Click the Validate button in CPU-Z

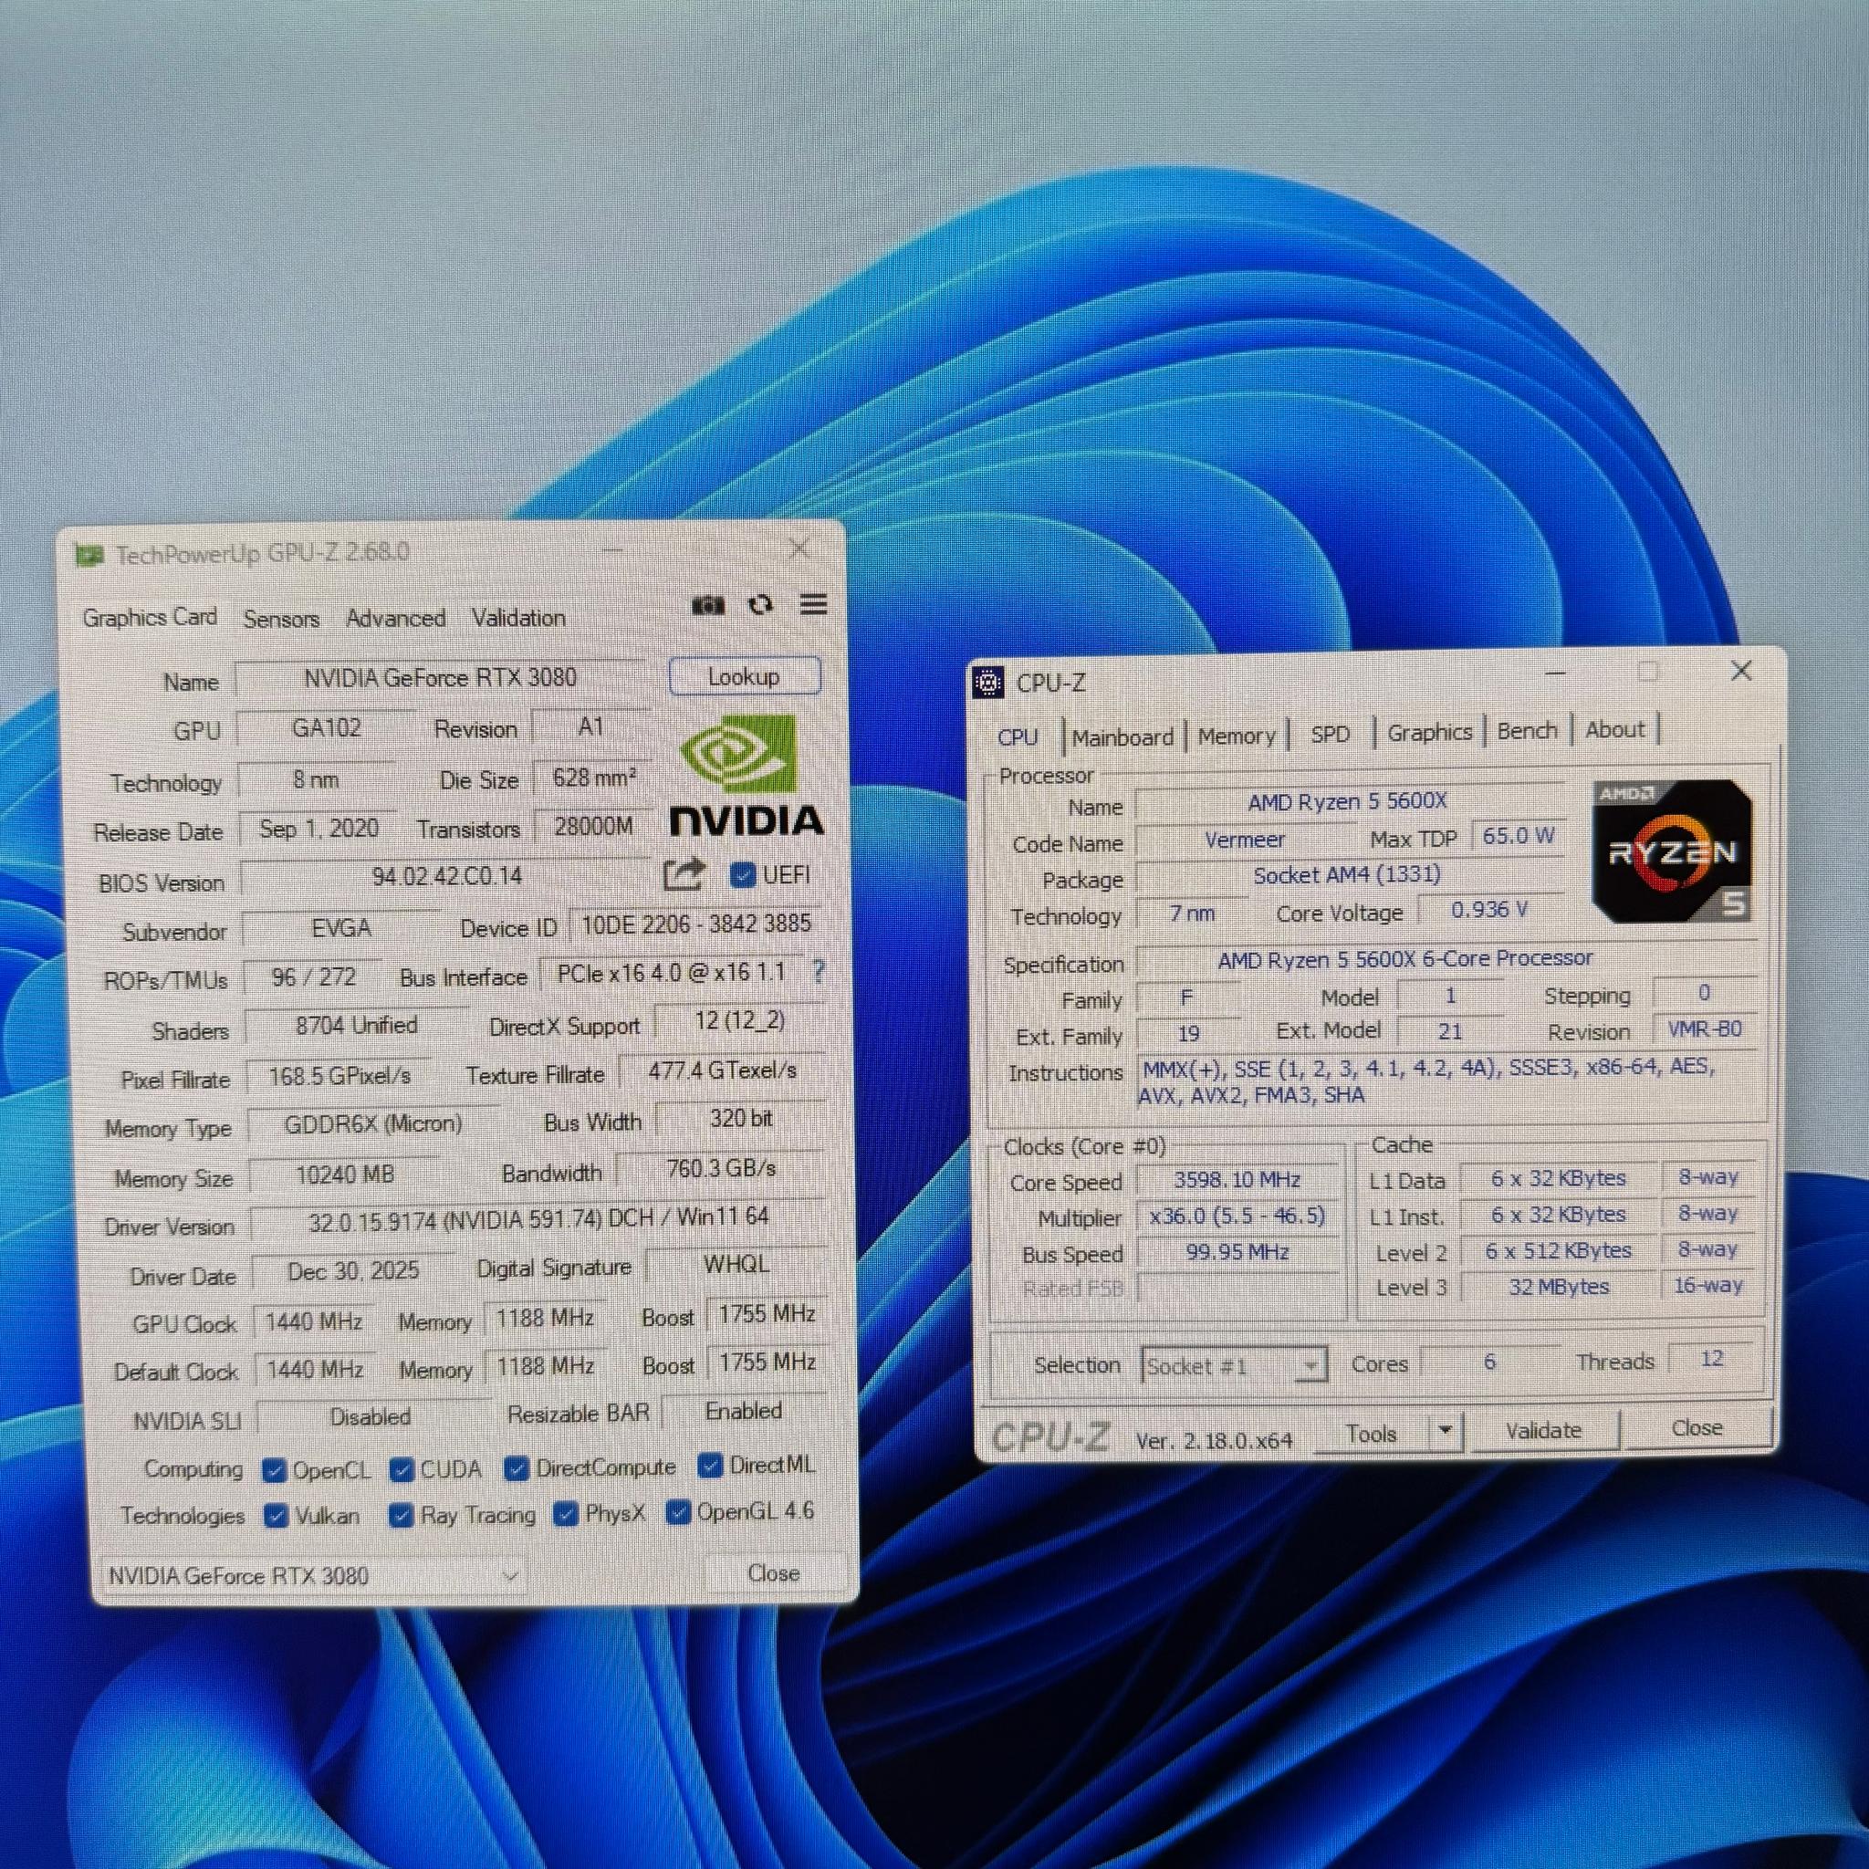[1544, 1431]
